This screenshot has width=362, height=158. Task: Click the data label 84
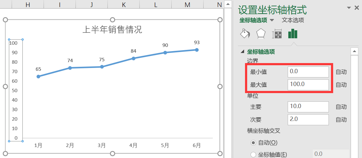pos(134,51)
